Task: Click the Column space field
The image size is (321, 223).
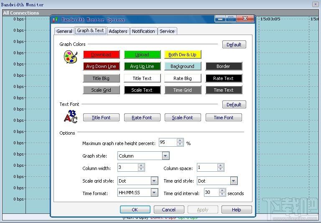Action: [x=207, y=168]
